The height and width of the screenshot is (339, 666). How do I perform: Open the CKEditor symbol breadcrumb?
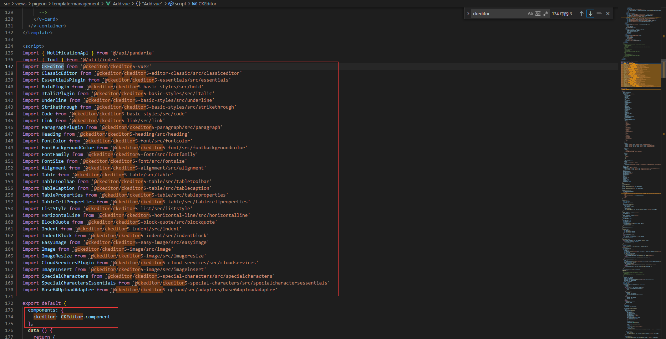pyautogui.click(x=207, y=4)
